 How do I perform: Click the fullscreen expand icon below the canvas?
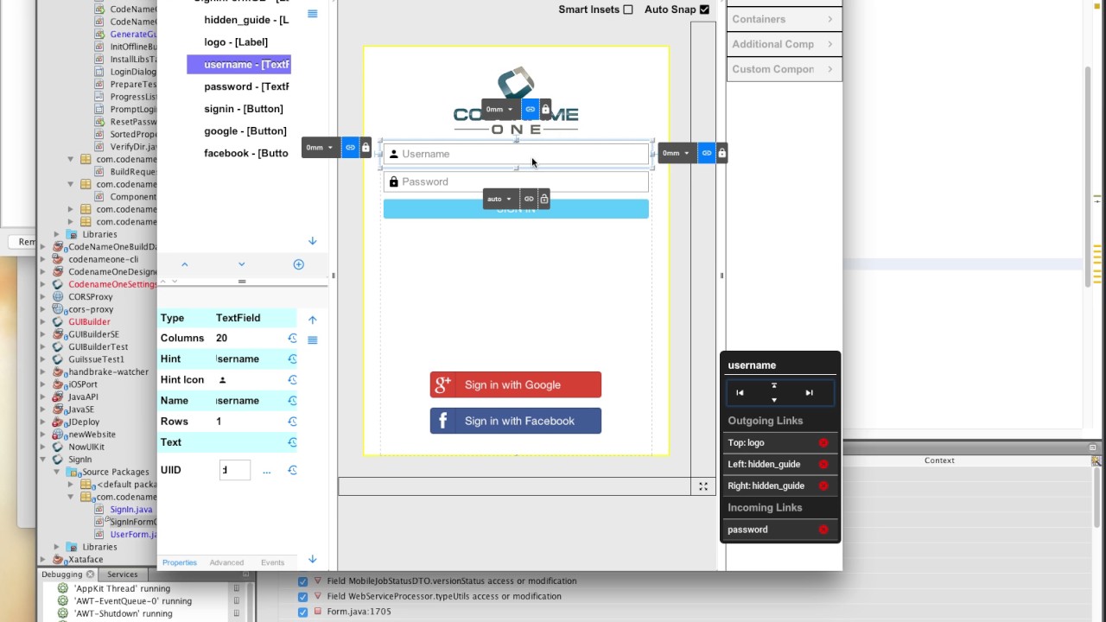[x=703, y=487]
